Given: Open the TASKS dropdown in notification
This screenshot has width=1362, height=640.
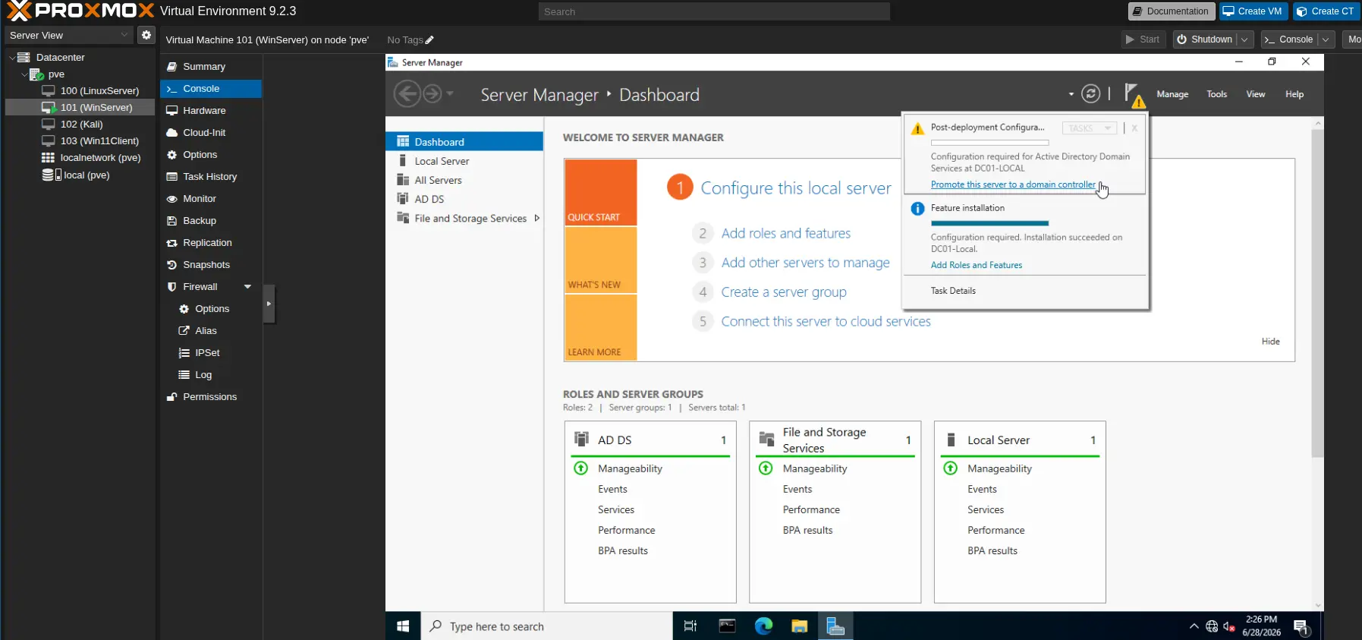Looking at the screenshot, I should point(1089,128).
